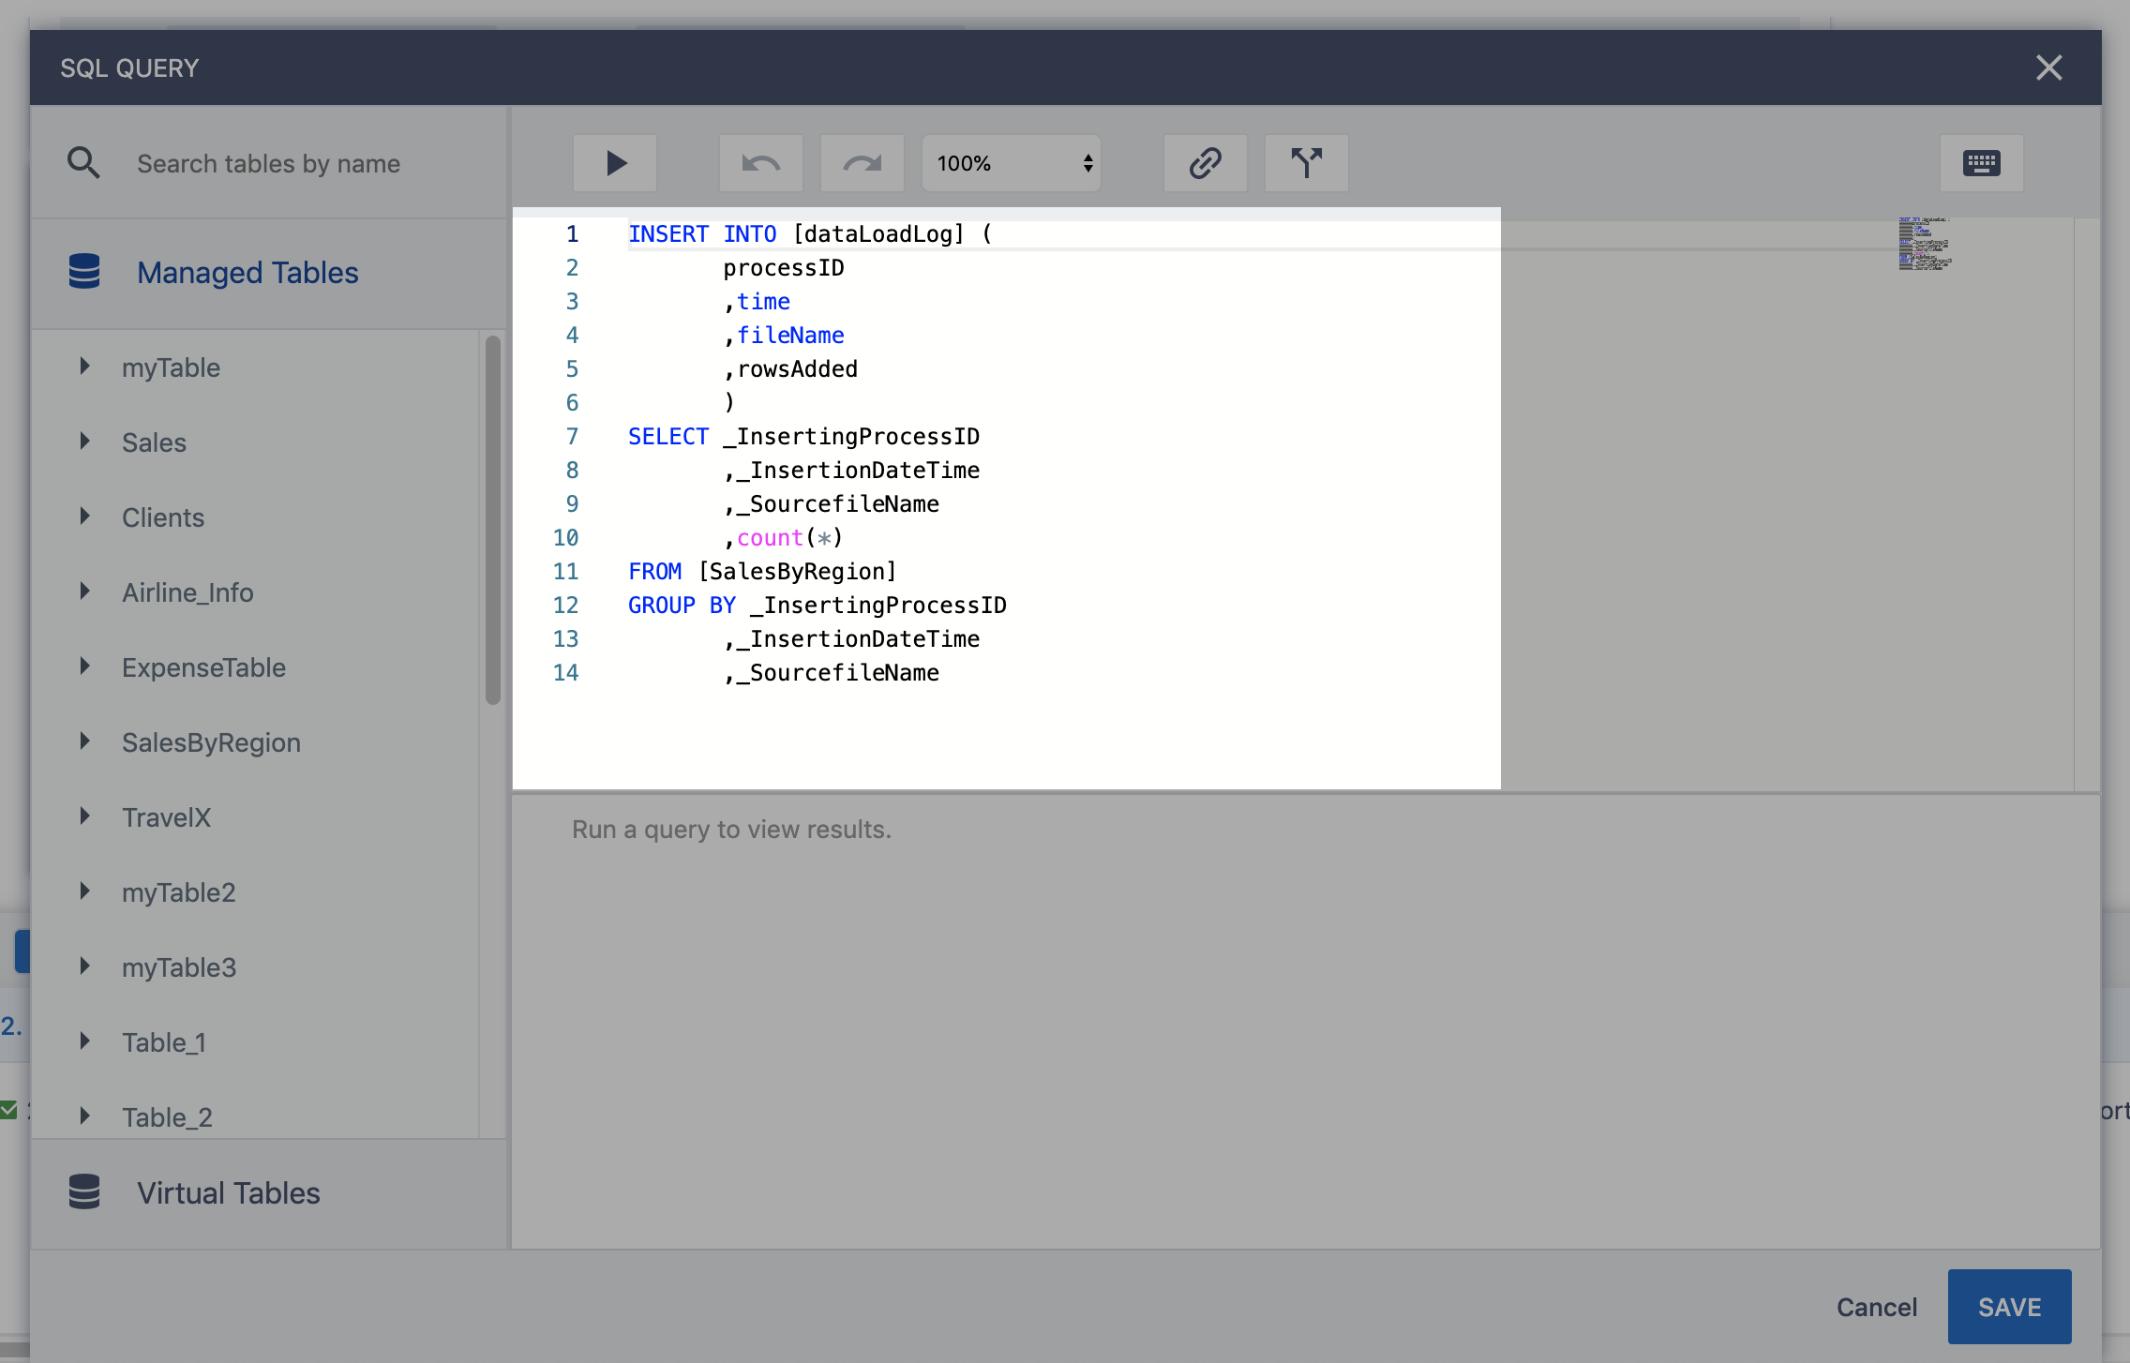Expand the myTable tree node
The image size is (2130, 1363).
(x=85, y=367)
